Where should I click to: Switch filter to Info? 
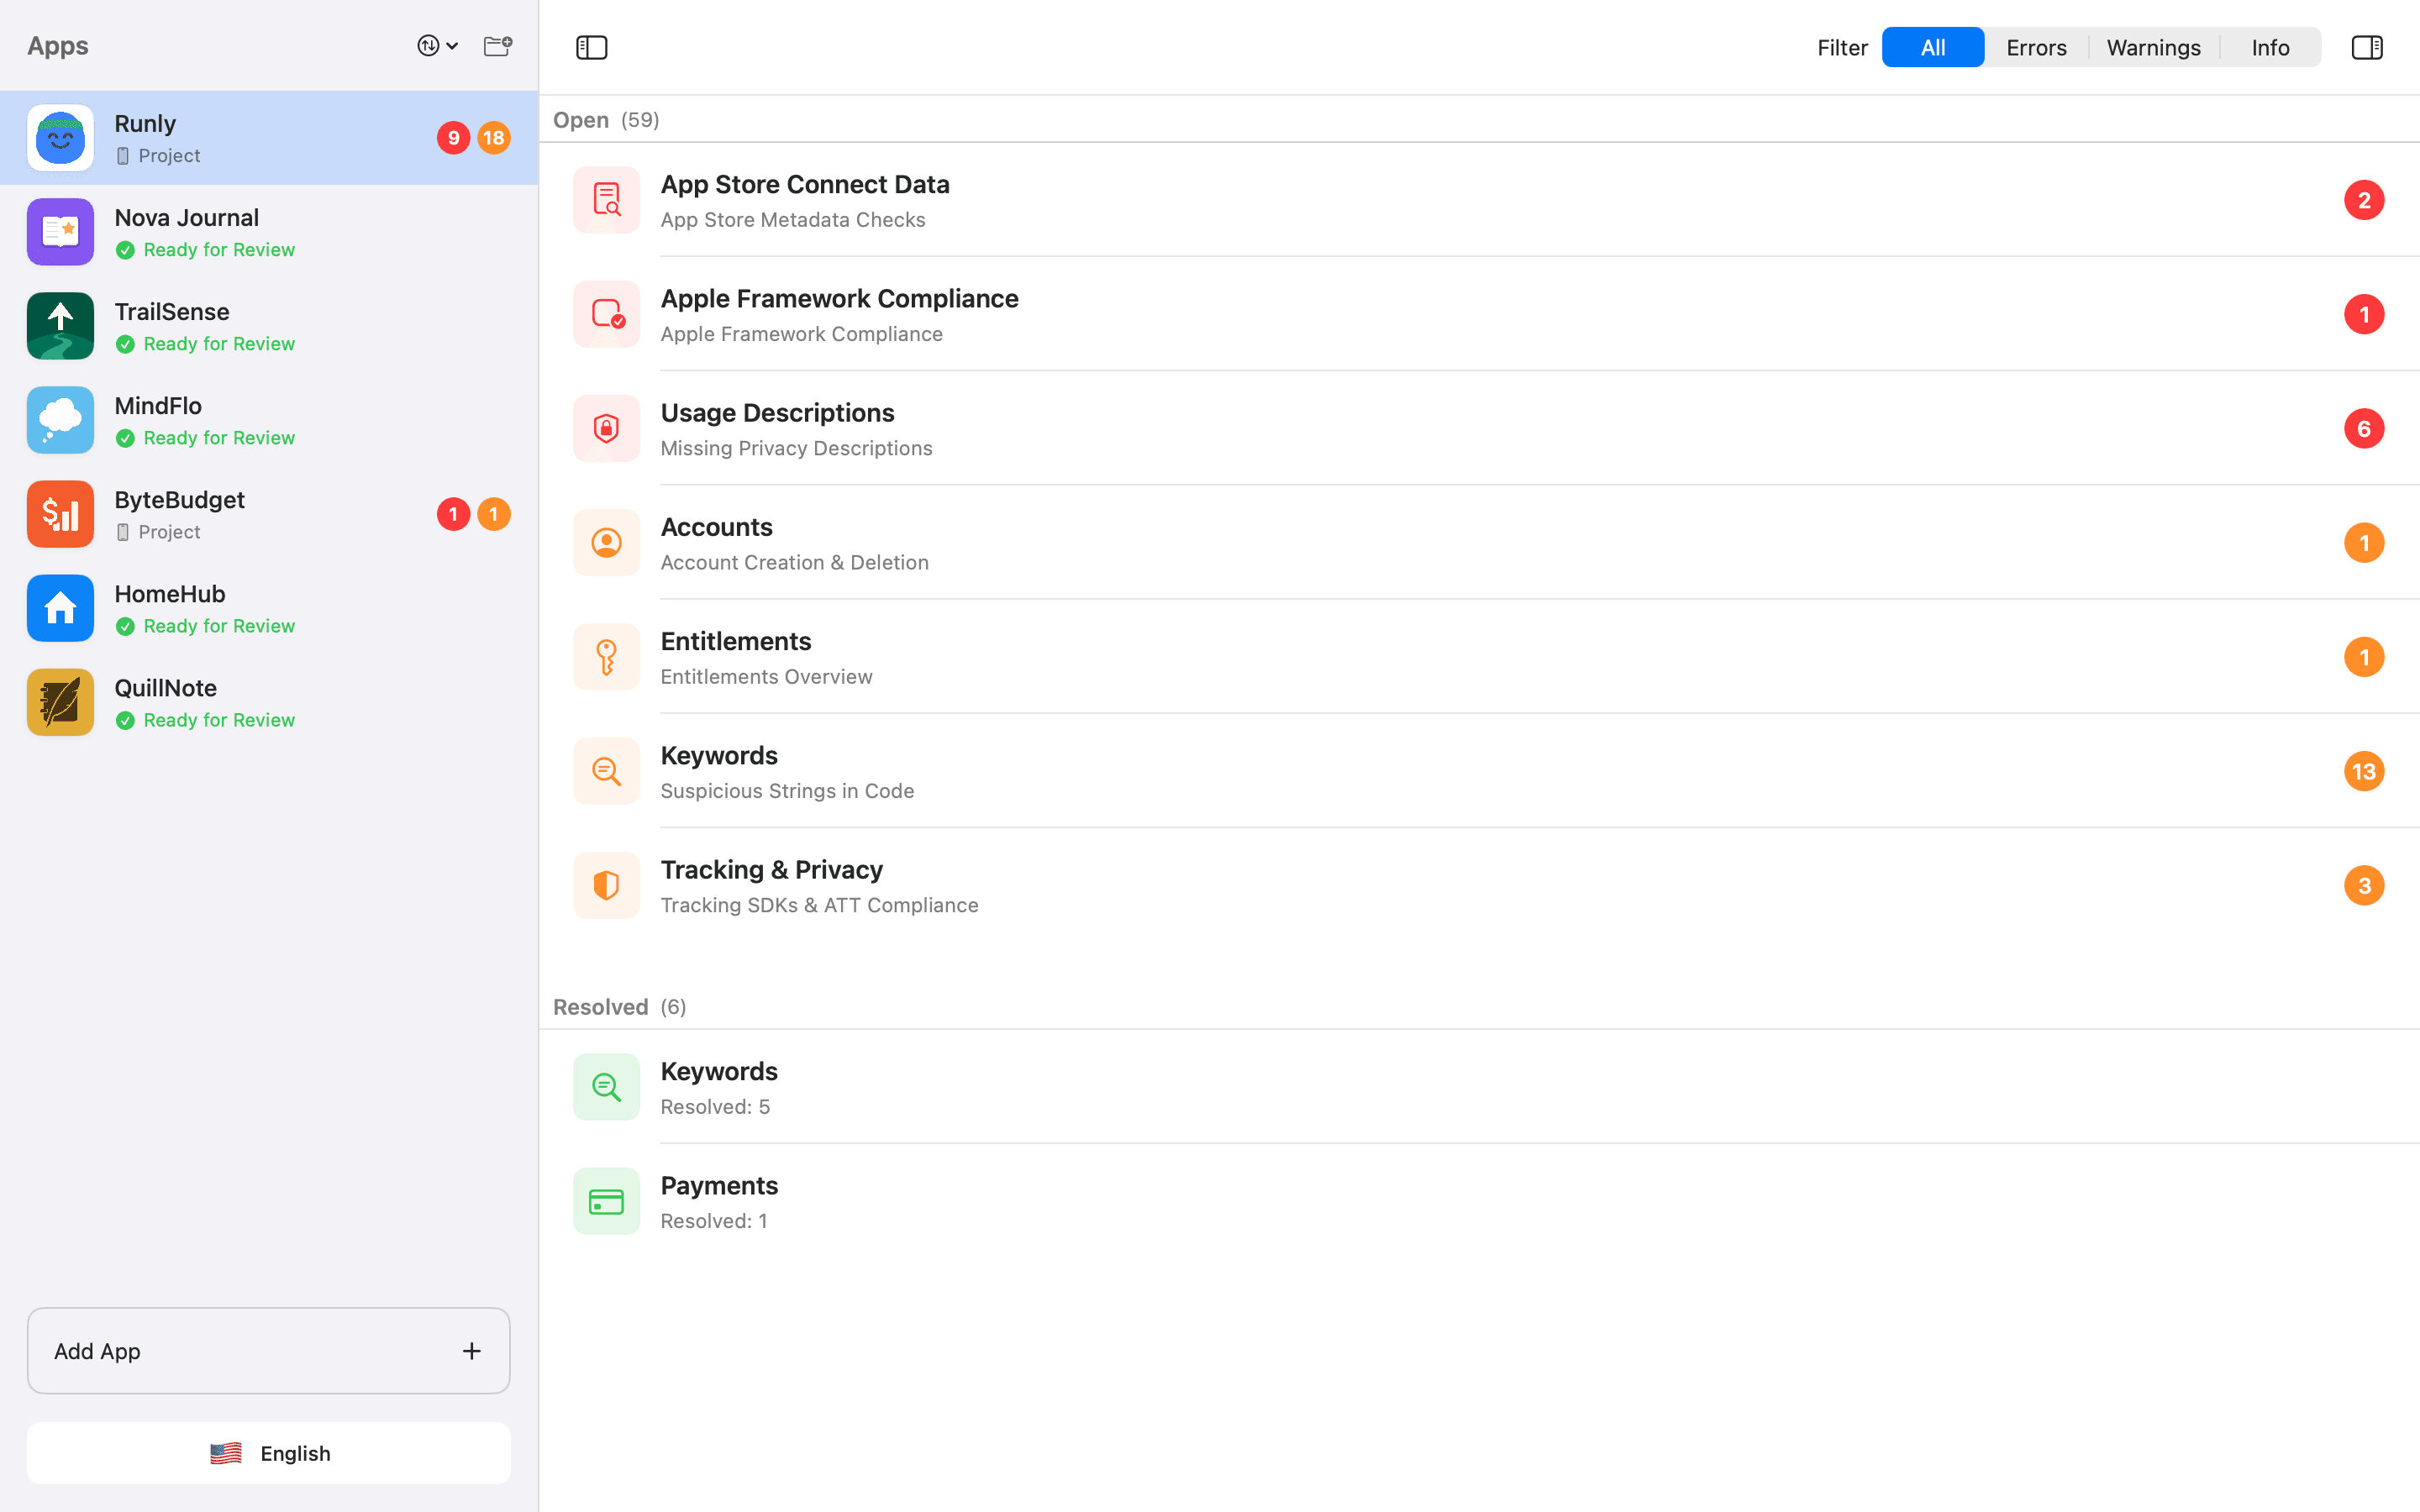coord(2269,47)
